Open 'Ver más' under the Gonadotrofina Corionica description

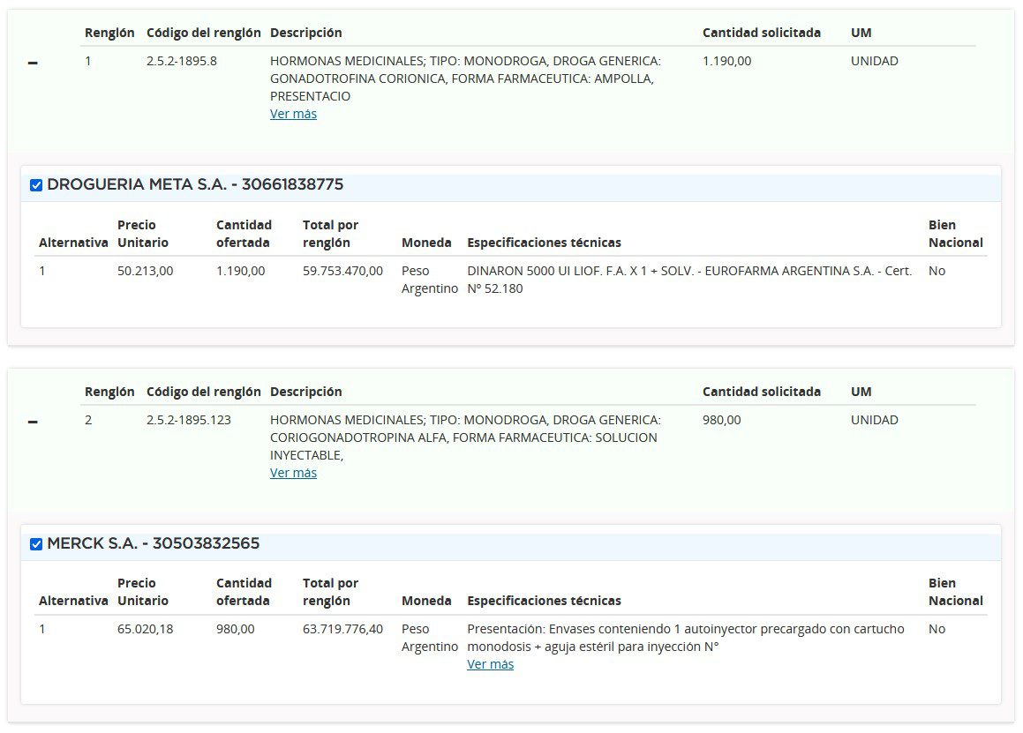tap(293, 114)
